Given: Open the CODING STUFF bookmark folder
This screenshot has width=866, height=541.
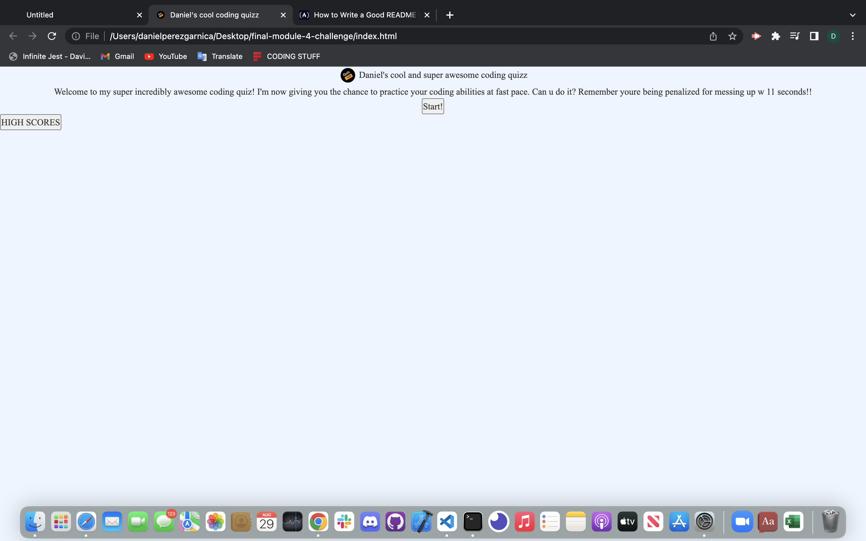Looking at the screenshot, I should 287,57.
